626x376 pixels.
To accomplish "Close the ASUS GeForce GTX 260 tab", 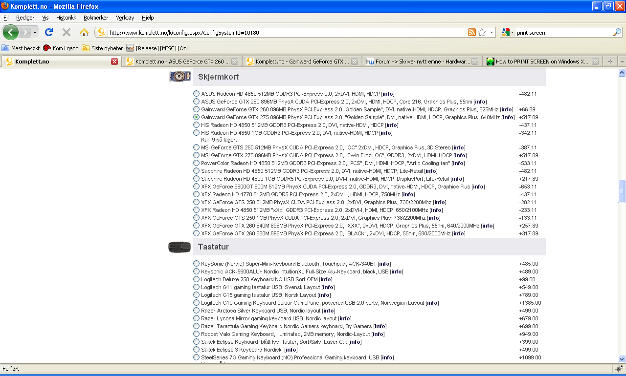I will coord(235,62).
